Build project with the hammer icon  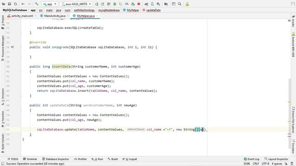pyautogui.click(x=37, y=4)
